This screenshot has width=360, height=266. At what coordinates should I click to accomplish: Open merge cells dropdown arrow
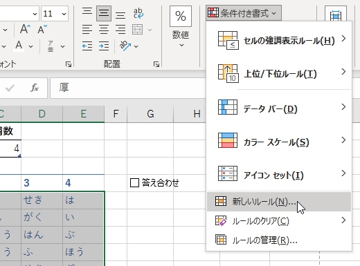pos(150,30)
